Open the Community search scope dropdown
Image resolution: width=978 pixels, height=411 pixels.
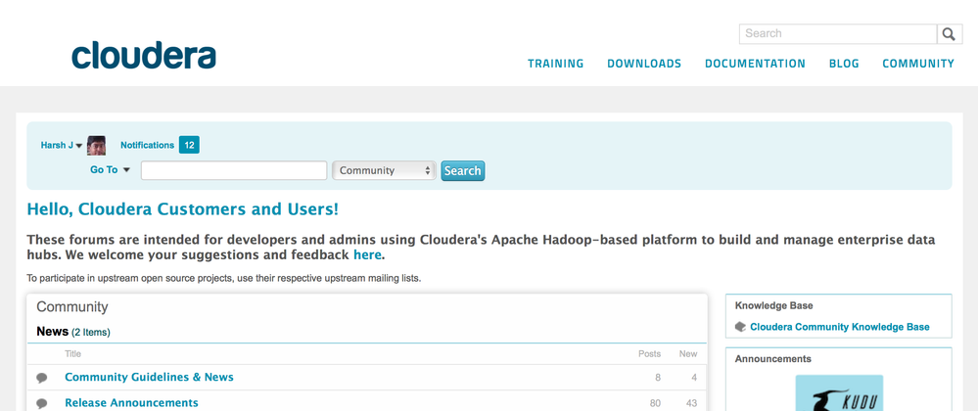pyautogui.click(x=384, y=170)
